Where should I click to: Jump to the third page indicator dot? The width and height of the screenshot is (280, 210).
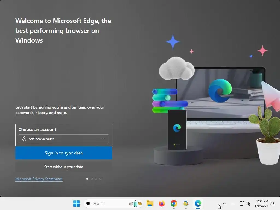(96, 179)
